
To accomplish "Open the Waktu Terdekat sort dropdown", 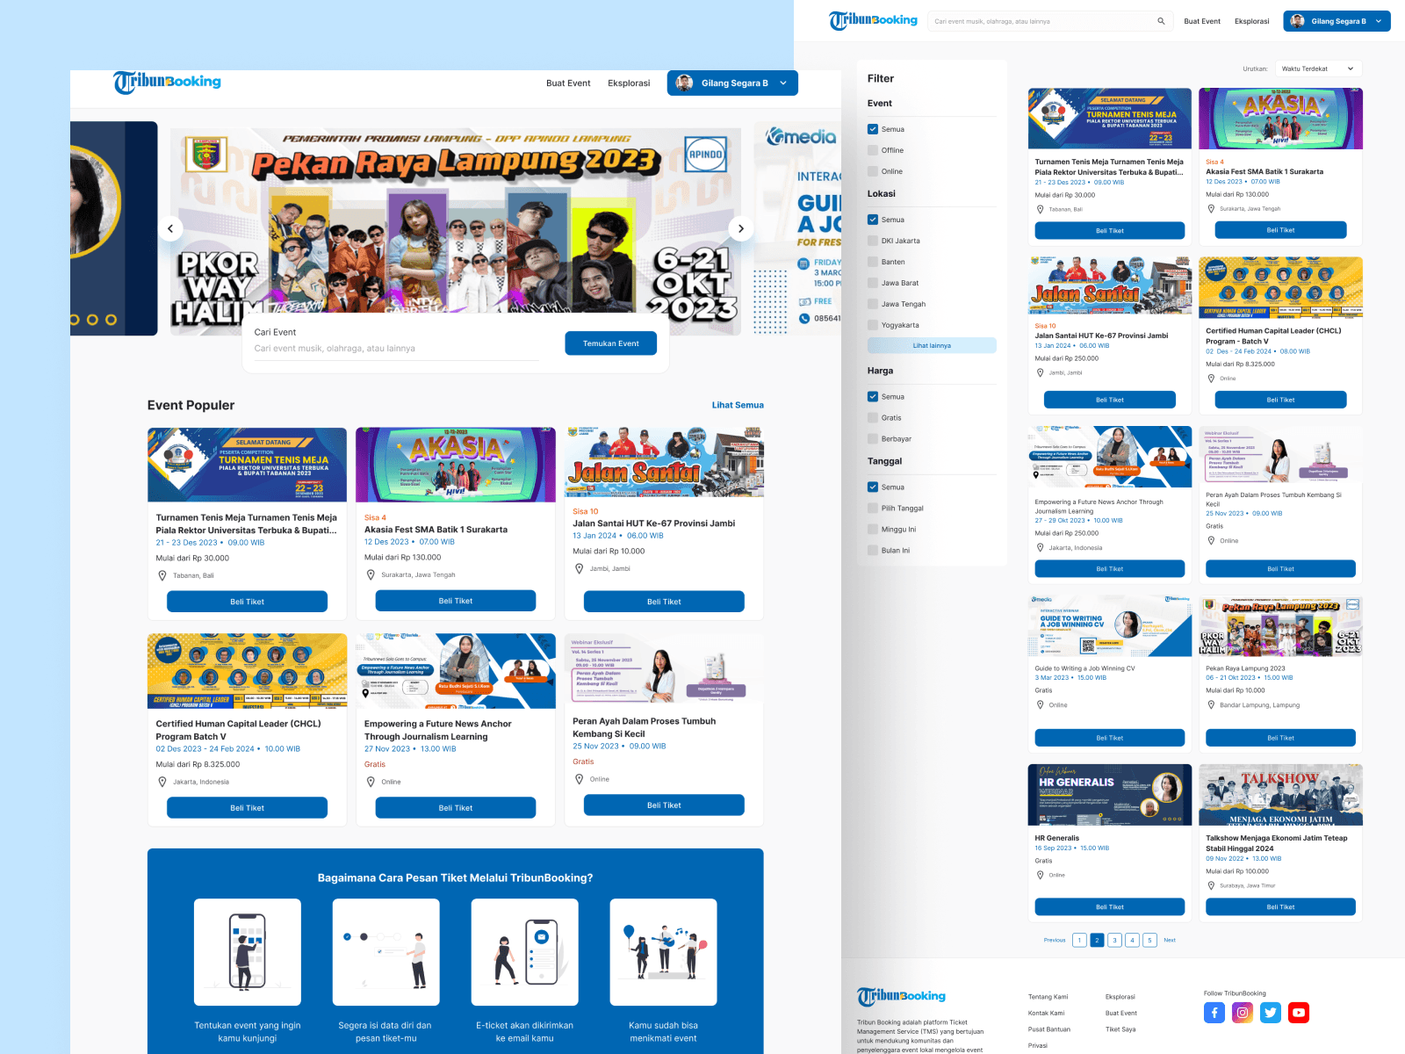I will point(1318,69).
